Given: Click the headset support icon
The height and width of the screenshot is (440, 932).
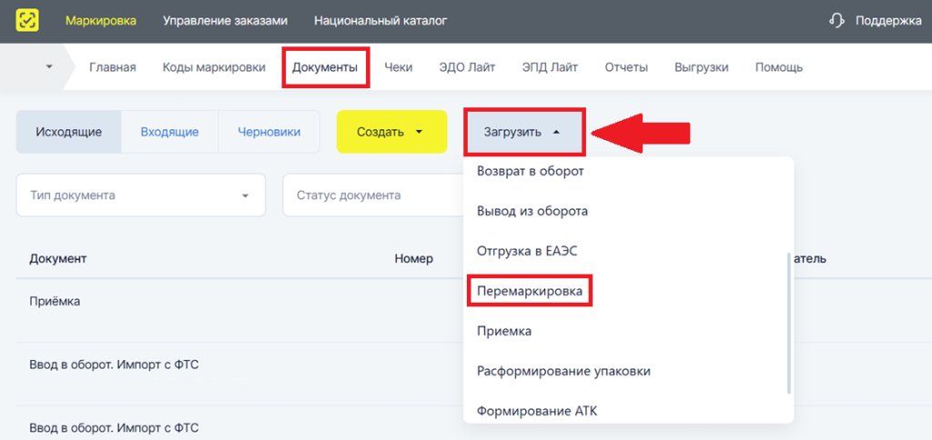Looking at the screenshot, I should (836, 21).
